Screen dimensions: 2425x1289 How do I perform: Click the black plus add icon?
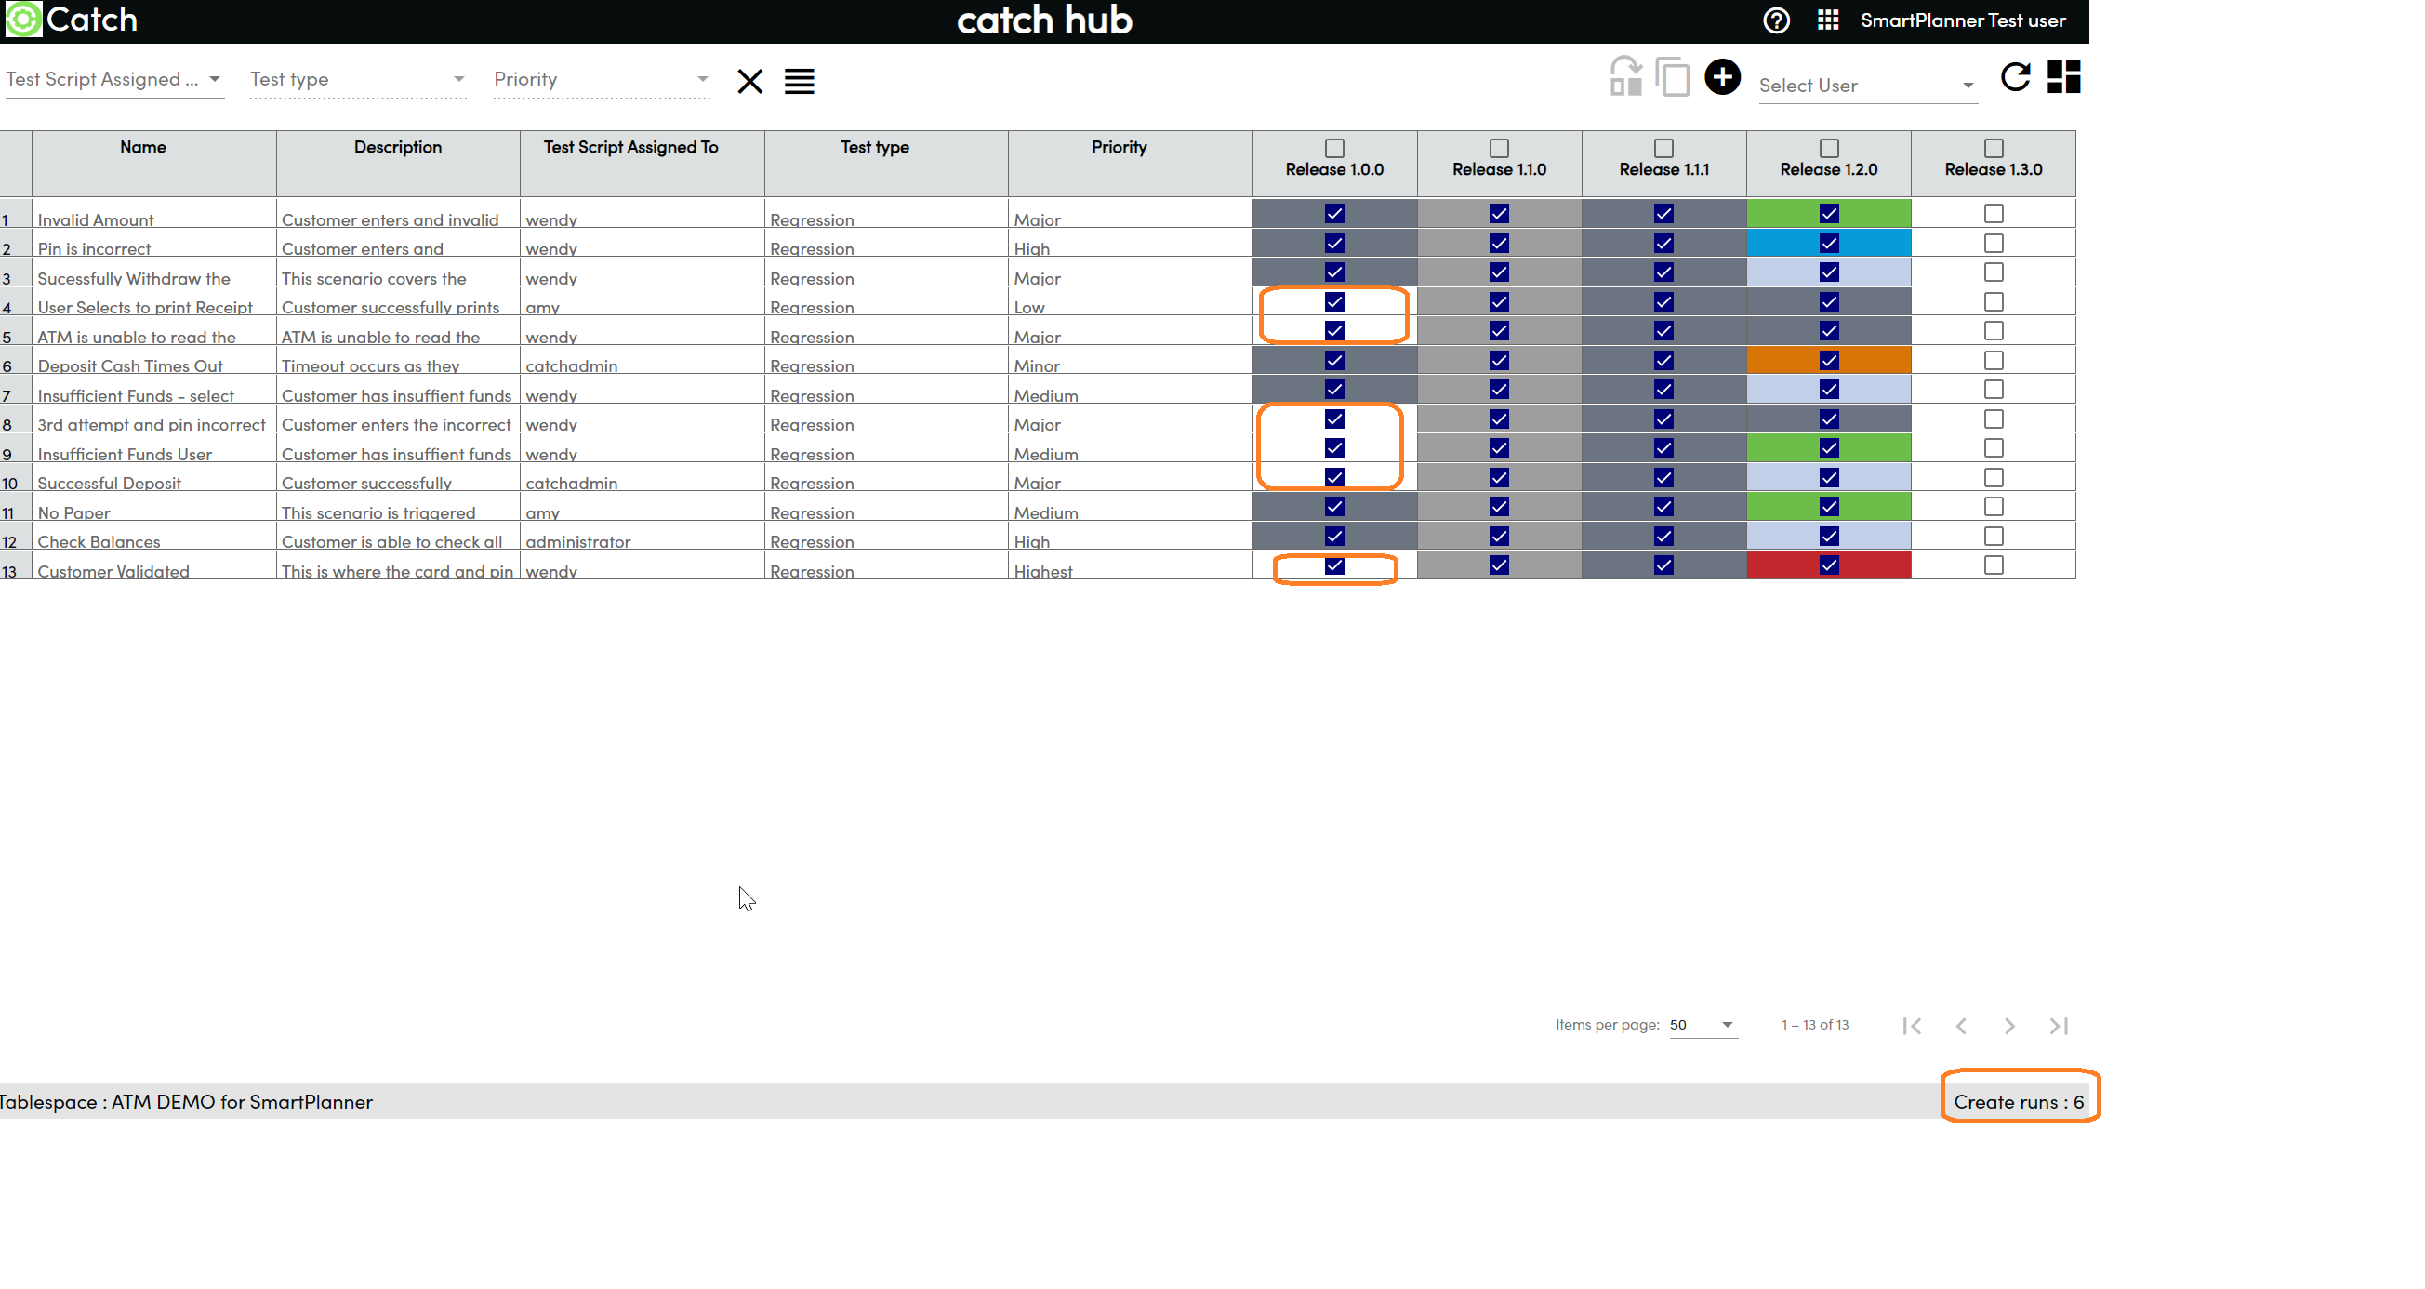click(1722, 77)
